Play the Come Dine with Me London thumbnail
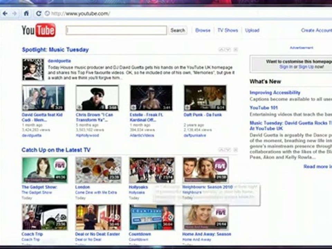This screenshot has height=249, width=332. click(99, 170)
